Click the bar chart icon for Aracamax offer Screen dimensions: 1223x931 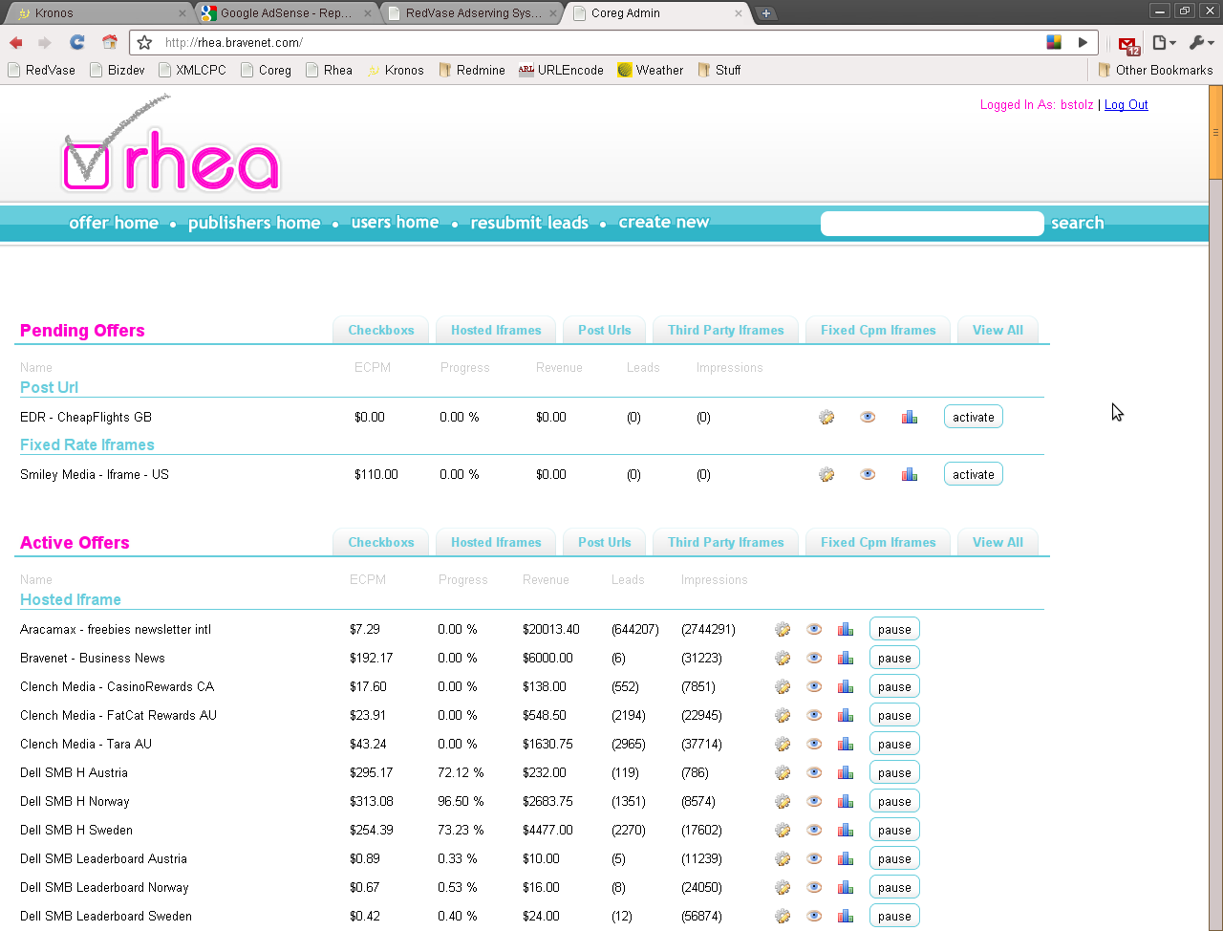pos(846,630)
